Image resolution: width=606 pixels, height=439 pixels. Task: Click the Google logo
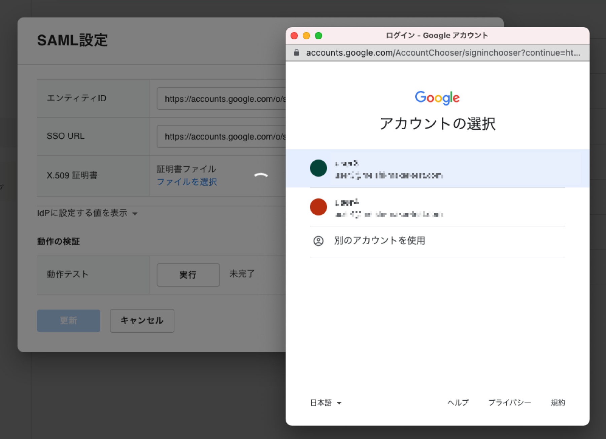pyautogui.click(x=437, y=98)
